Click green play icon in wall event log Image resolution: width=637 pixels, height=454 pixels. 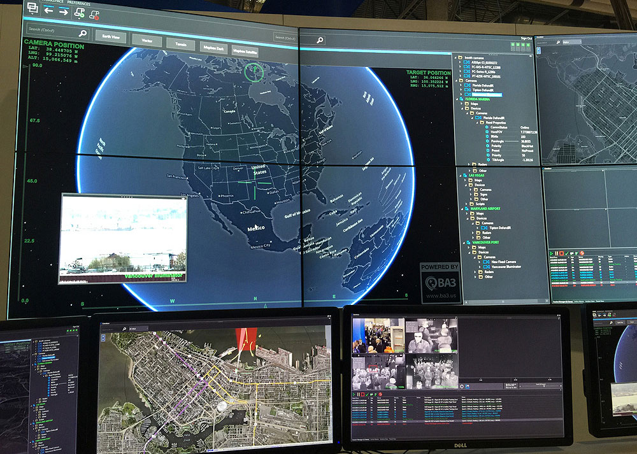point(551,253)
